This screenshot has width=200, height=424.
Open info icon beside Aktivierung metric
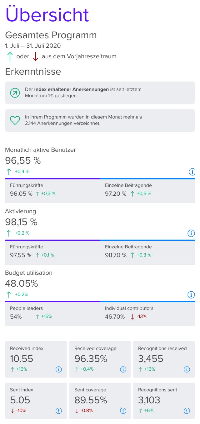[x=191, y=233]
